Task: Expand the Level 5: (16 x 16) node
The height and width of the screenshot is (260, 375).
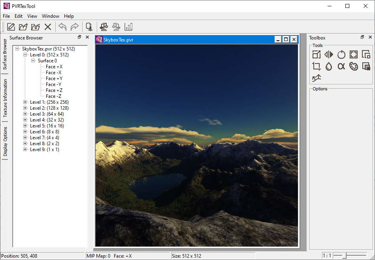Action: pyautogui.click(x=25, y=125)
